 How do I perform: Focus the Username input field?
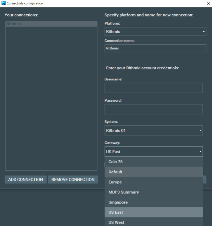154,88
